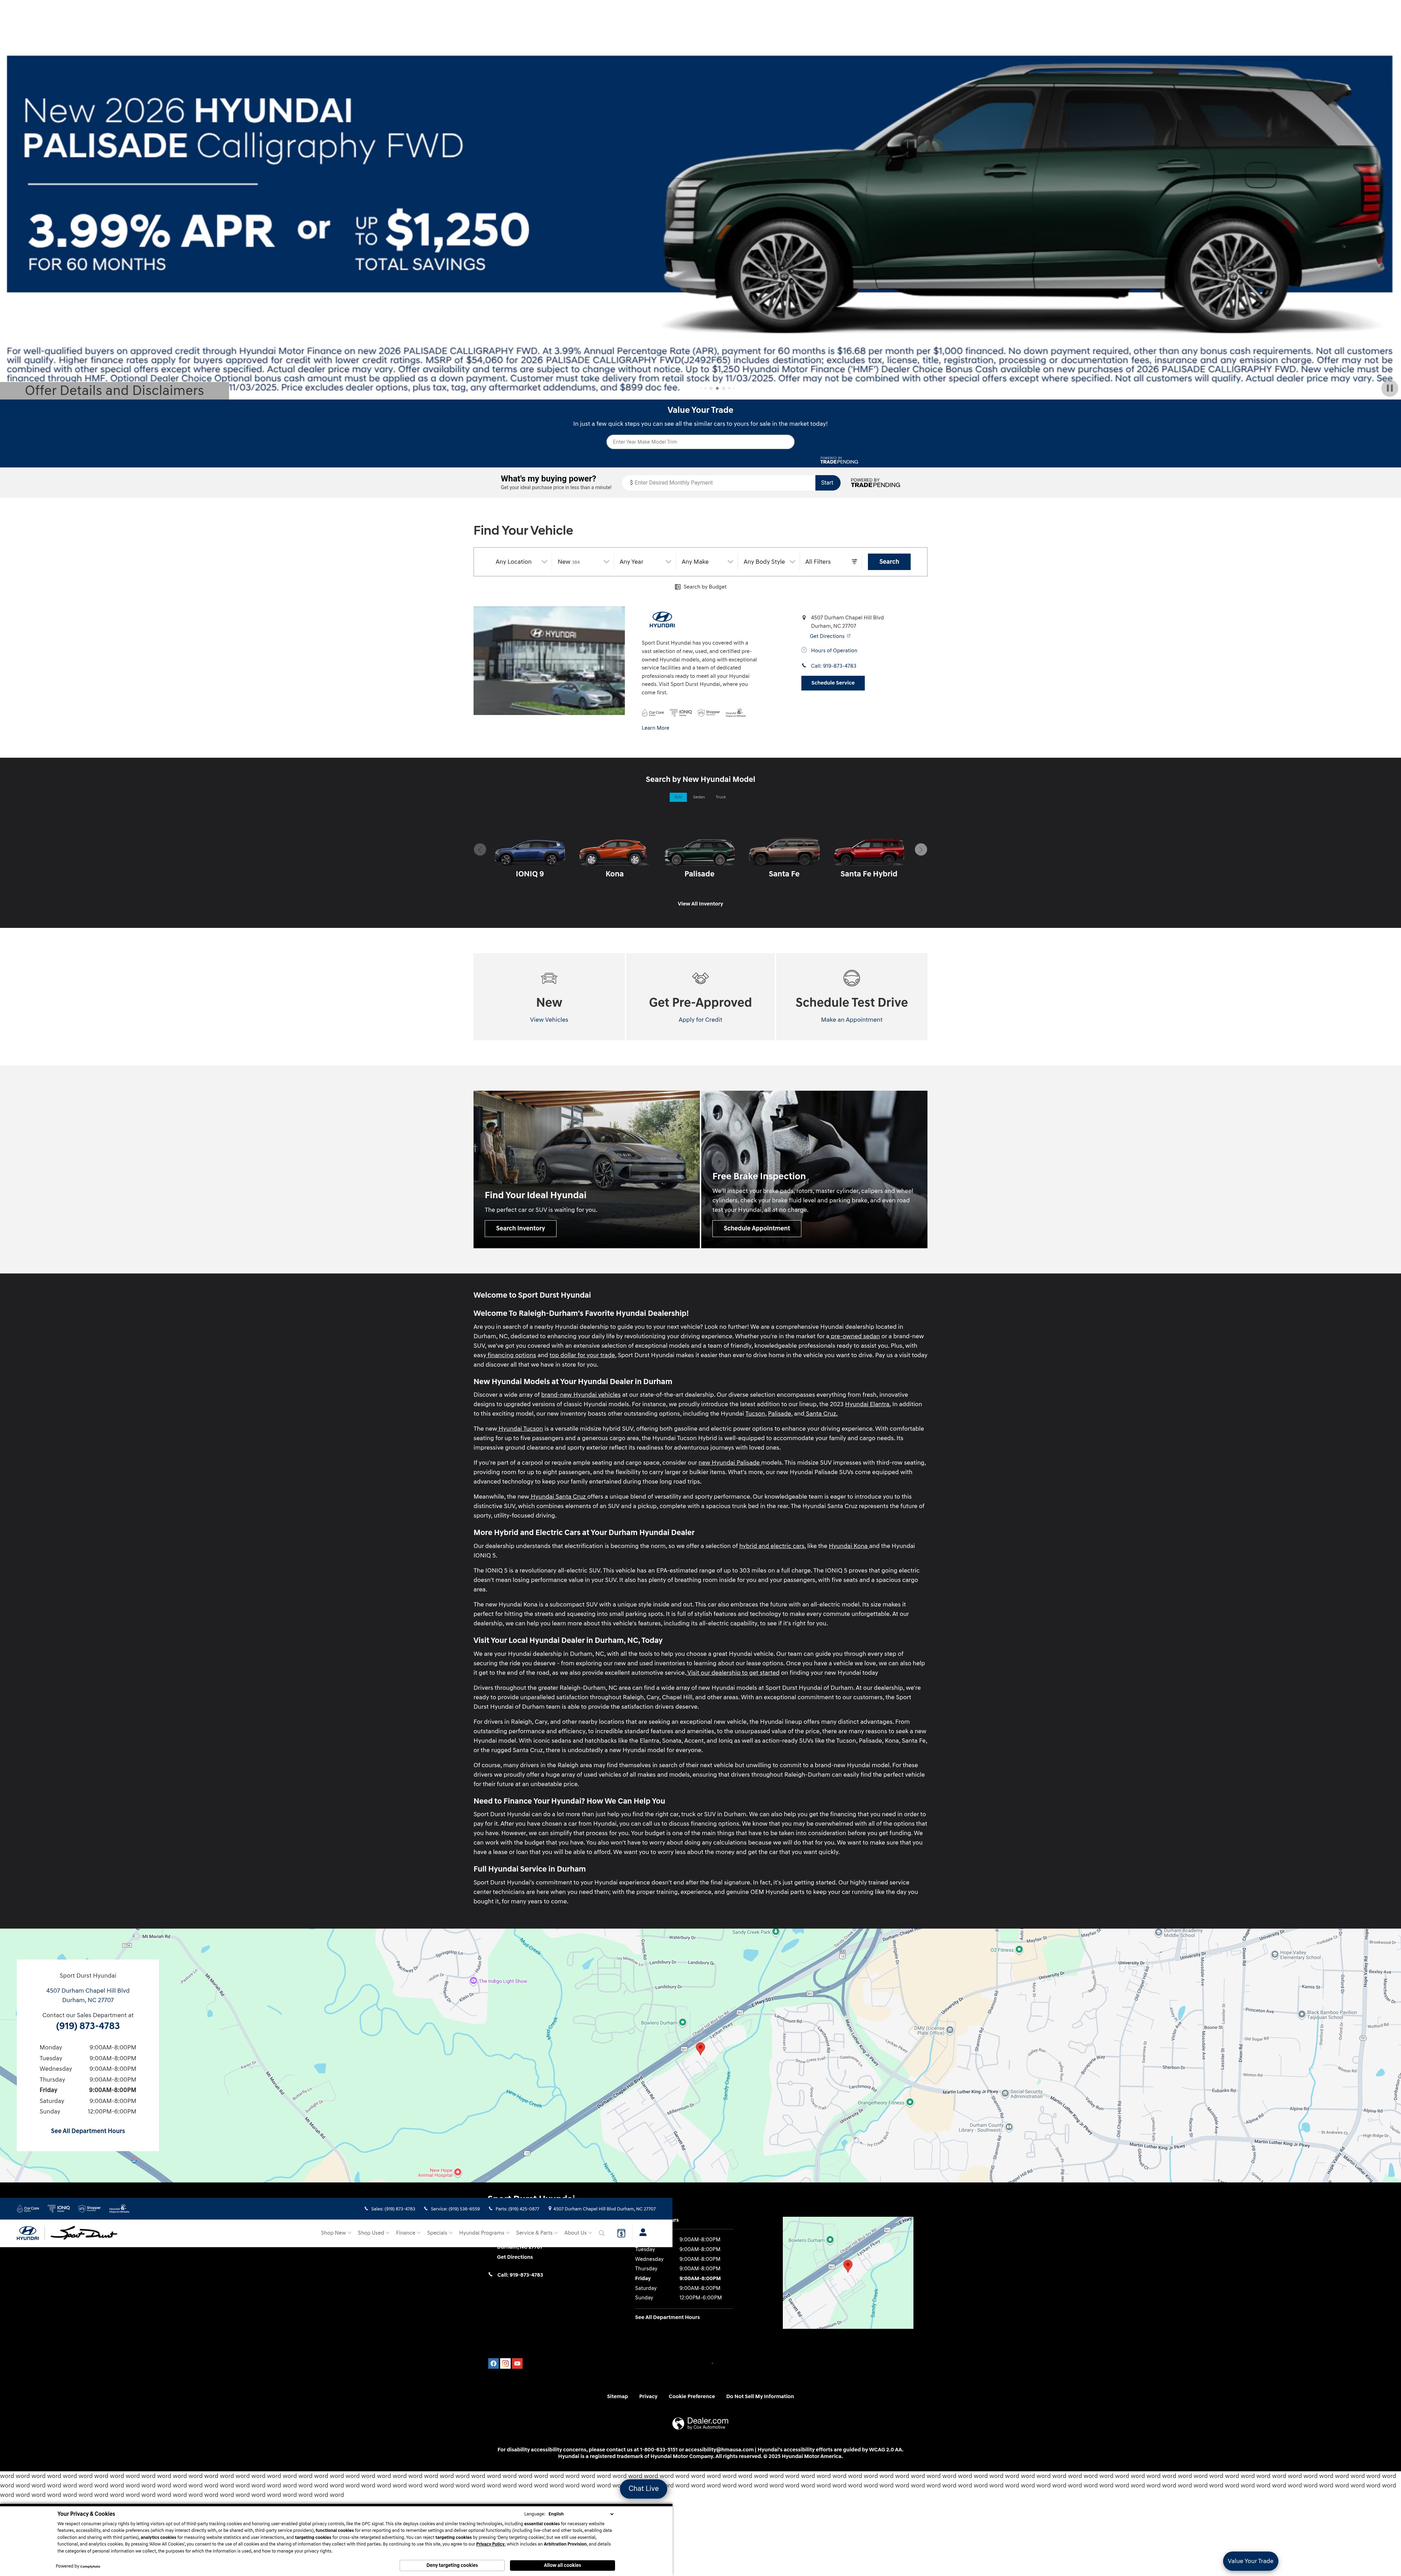Open All Filters sliders icon
Viewport: 1401px width, 2576px height.
[854, 562]
